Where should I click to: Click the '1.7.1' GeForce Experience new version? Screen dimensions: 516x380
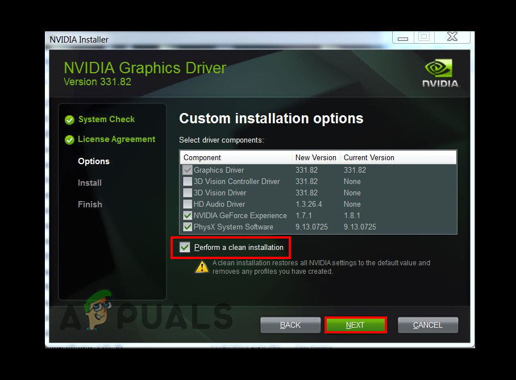[x=303, y=215]
